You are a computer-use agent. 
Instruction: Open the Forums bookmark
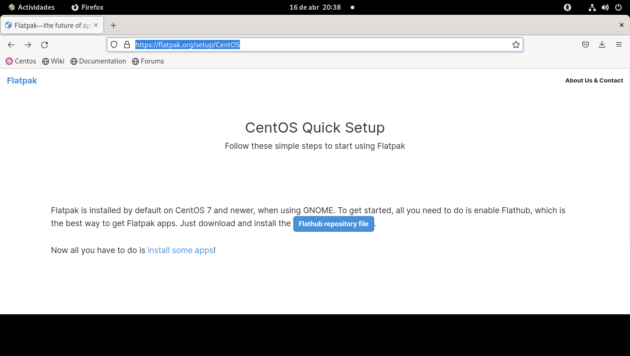click(x=148, y=61)
